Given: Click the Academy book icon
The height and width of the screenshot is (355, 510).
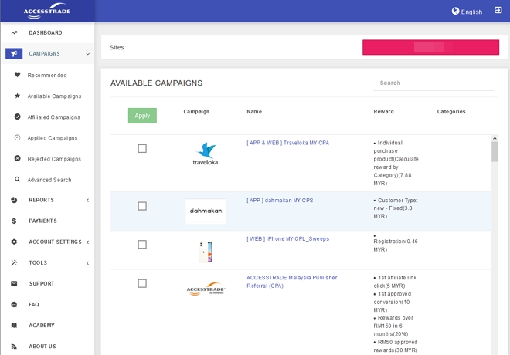Looking at the screenshot, I should pyautogui.click(x=14, y=325).
